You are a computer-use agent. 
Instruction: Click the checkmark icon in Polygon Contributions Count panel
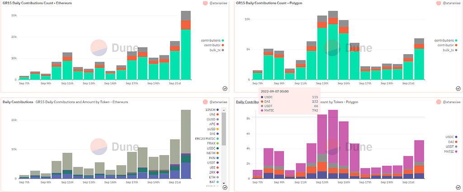click(458, 88)
